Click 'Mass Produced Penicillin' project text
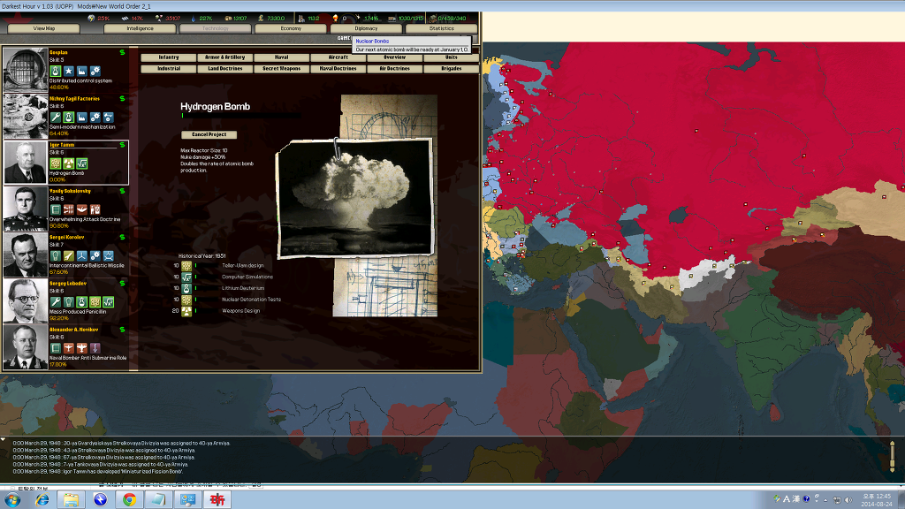The width and height of the screenshot is (905, 509). coord(78,312)
